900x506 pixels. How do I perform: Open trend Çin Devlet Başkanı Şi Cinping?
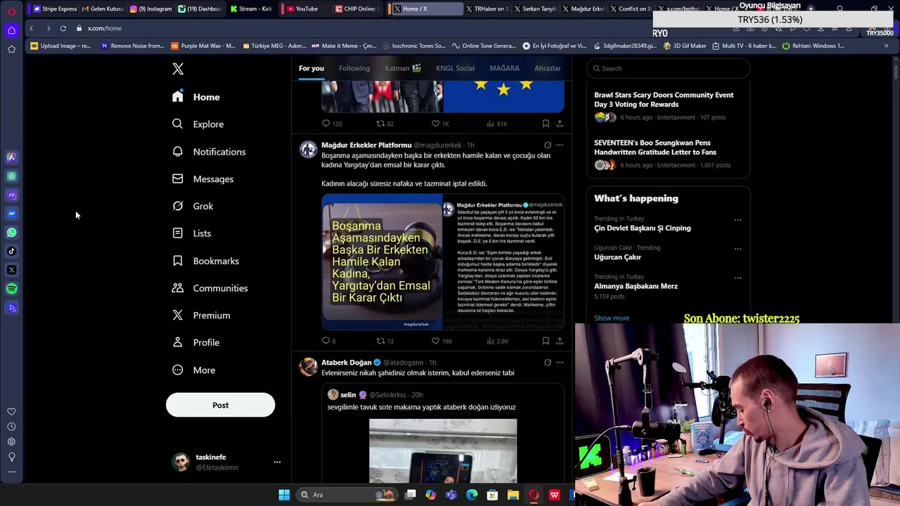point(642,228)
